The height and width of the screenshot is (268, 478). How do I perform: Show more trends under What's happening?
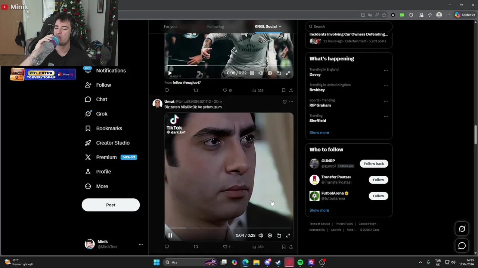tap(319, 133)
